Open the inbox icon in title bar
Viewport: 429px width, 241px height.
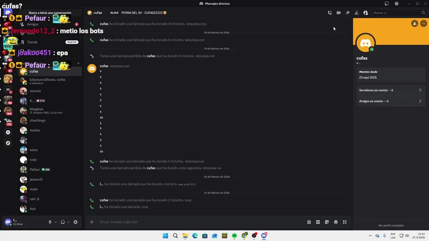387,4
